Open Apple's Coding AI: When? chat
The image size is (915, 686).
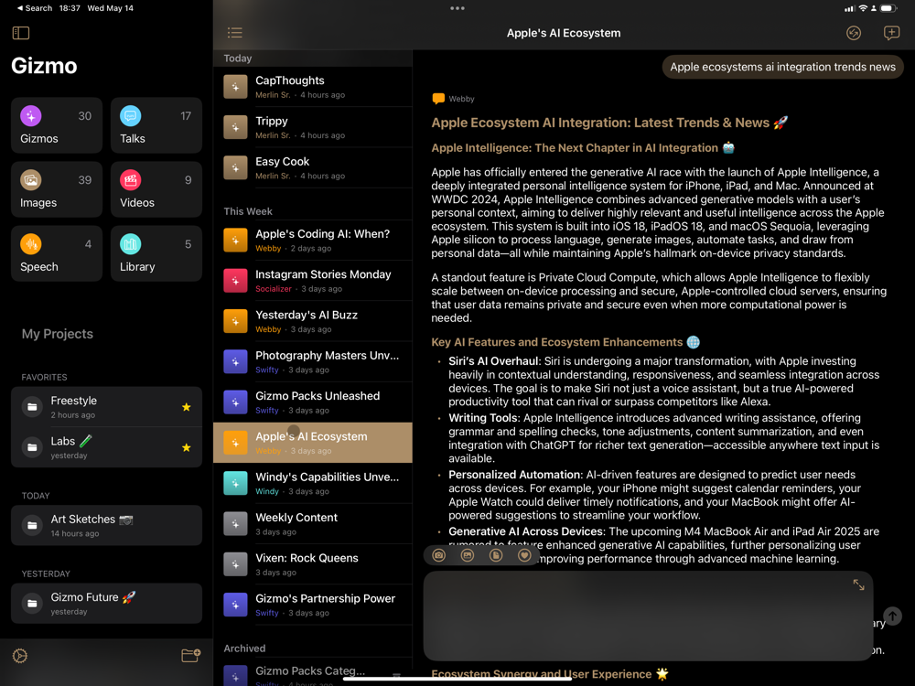[x=313, y=241]
